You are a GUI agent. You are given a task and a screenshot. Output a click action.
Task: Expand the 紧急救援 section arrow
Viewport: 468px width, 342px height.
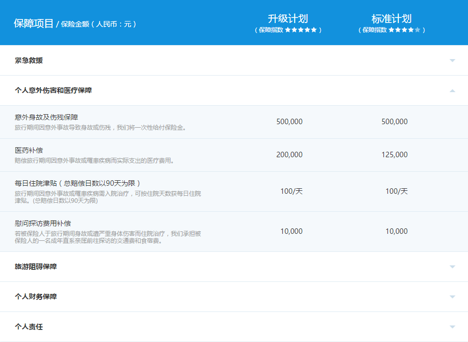click(452, 60)
